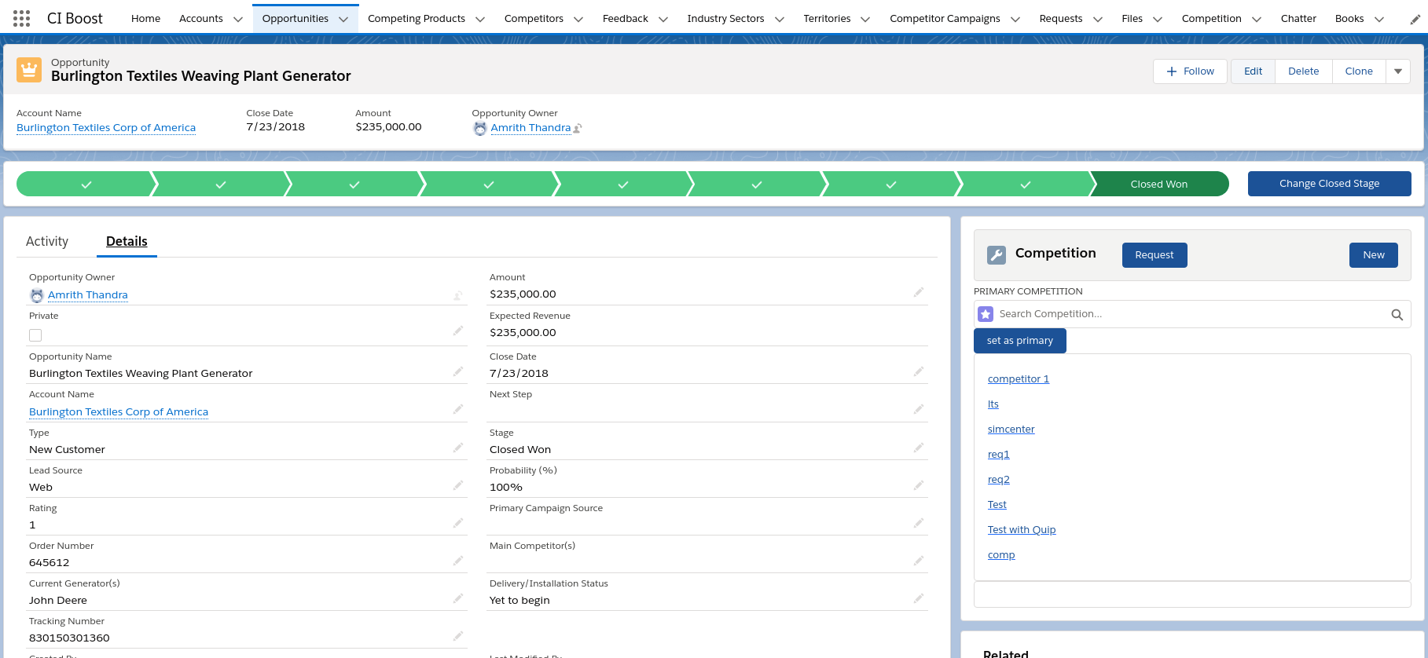Expand the Competitor Campaigns dropdown chevron
This screenshot has height=658, width=1428.
coord(1015,19)
